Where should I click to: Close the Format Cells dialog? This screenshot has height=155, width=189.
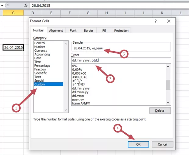(169, 21)
